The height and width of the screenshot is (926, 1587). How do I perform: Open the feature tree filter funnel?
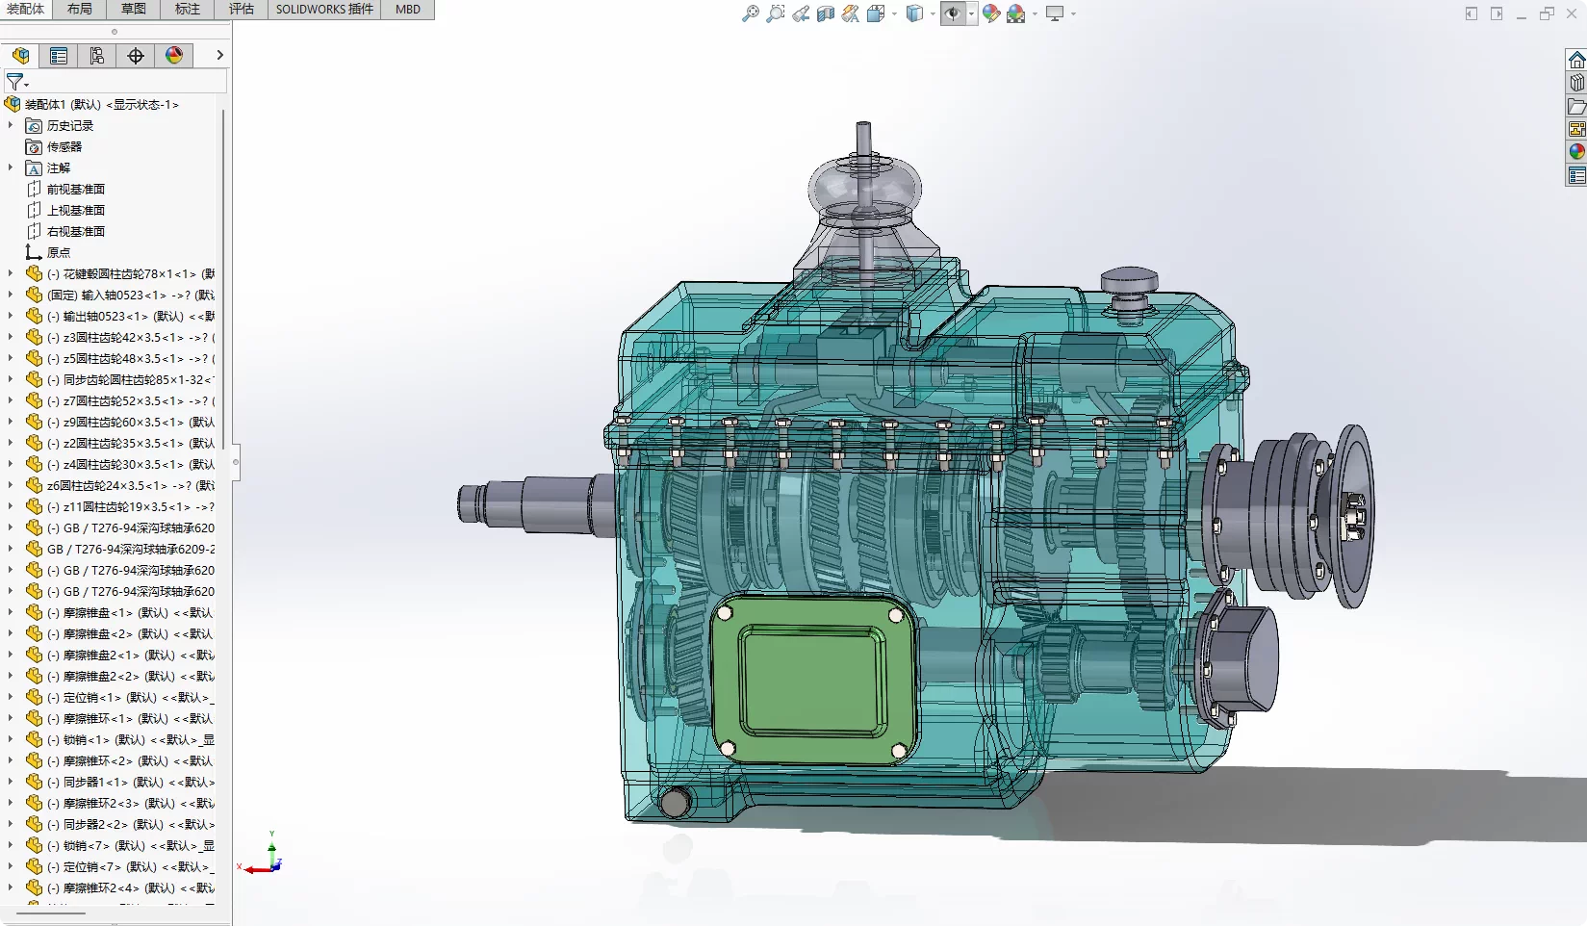tap(15, 82)
